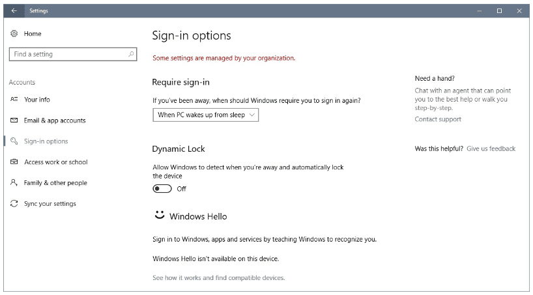The image size is (533, 295).
Task: Open Access work or school page
Action: pos(55,162)
